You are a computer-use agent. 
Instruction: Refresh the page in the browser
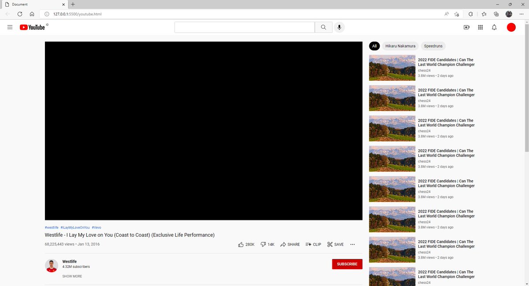pyautogui.click(x=20, y=14)
